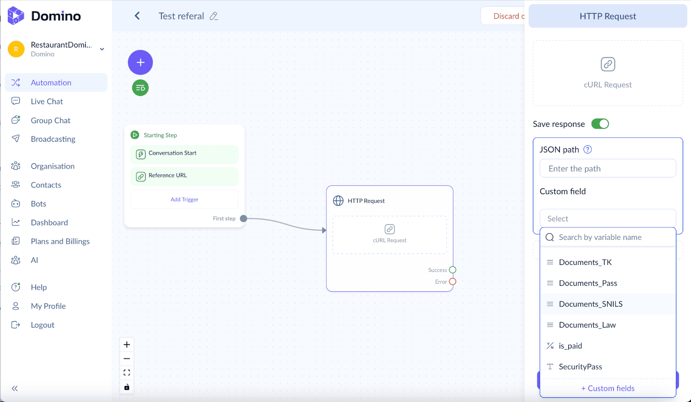
Task: Click the Discard changes button
Action: point(504,16)
